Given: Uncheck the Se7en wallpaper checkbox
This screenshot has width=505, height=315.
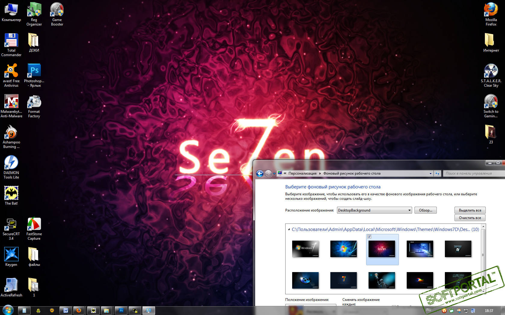Looking at the screenshot, I should (369, 237).
